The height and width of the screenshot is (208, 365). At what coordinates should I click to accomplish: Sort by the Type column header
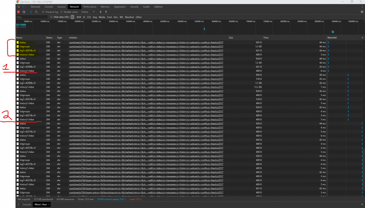(x=59, y=37)
